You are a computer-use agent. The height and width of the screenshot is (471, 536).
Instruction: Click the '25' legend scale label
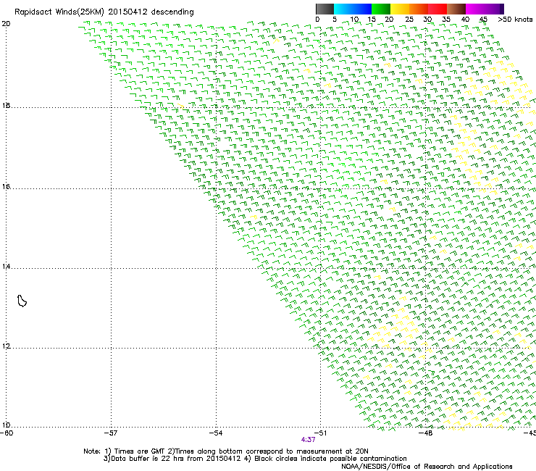tap(409, 19)
